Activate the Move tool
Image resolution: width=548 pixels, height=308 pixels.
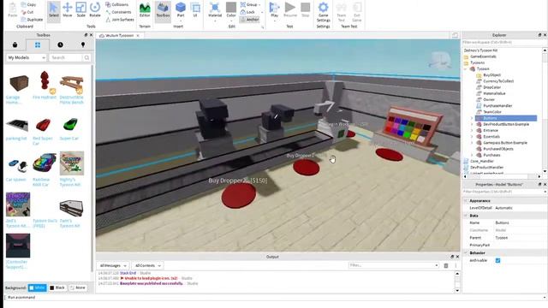coord(68,9)
